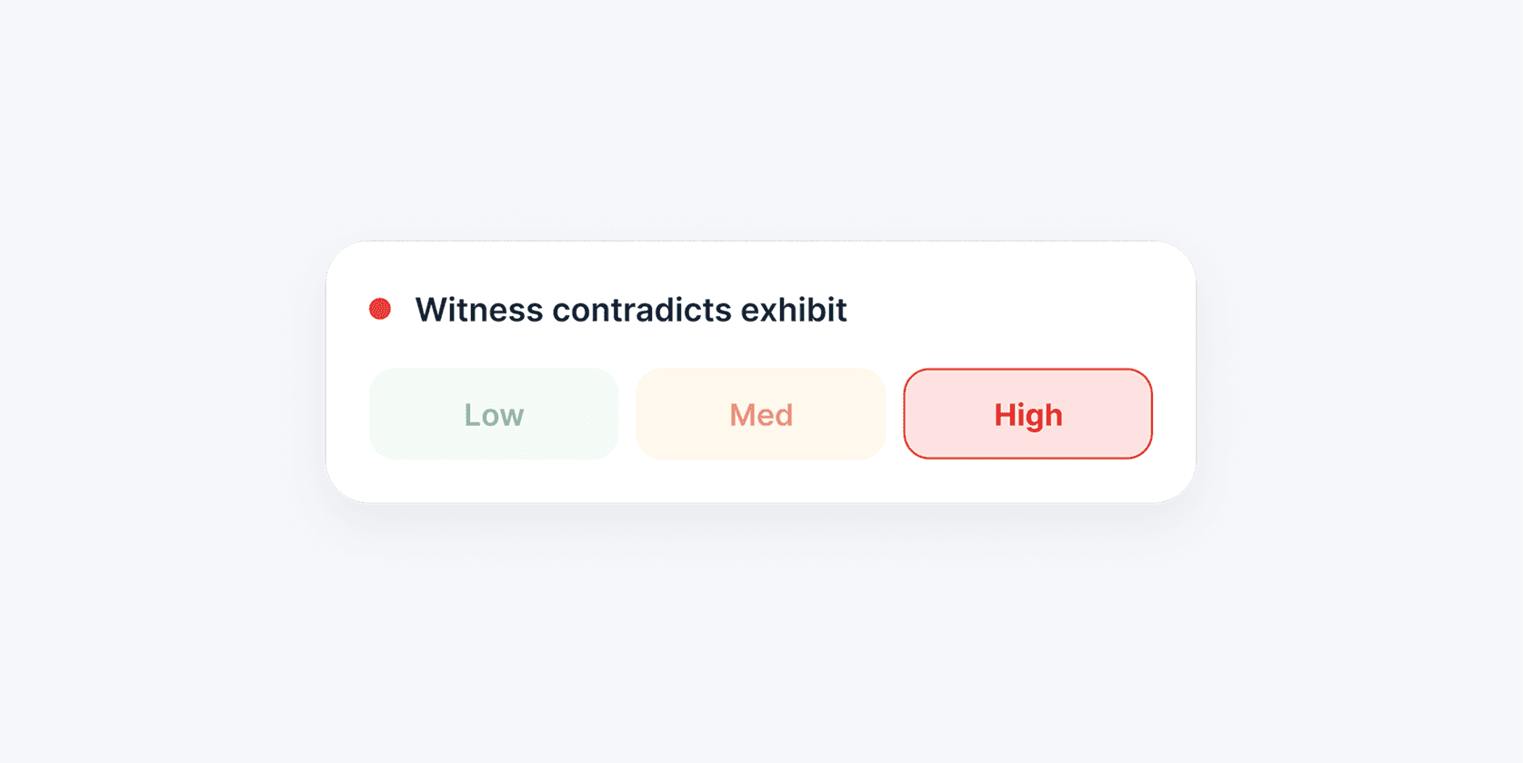Tap the red status bullet beside title
Screen dimensions: 1523x763
380,309
